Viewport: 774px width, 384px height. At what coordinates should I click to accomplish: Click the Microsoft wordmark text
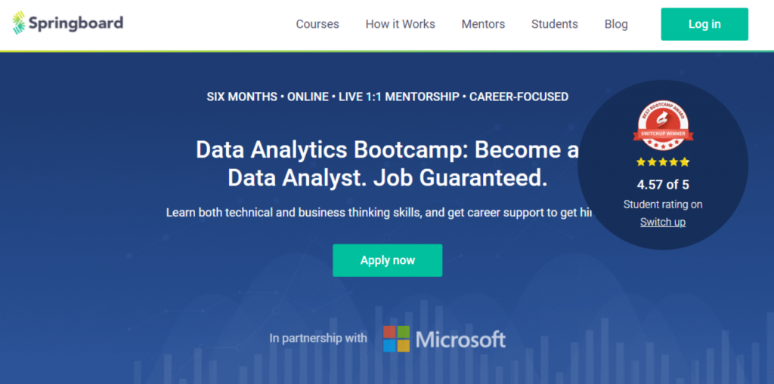pyautogui.click(x=460, y=339)
